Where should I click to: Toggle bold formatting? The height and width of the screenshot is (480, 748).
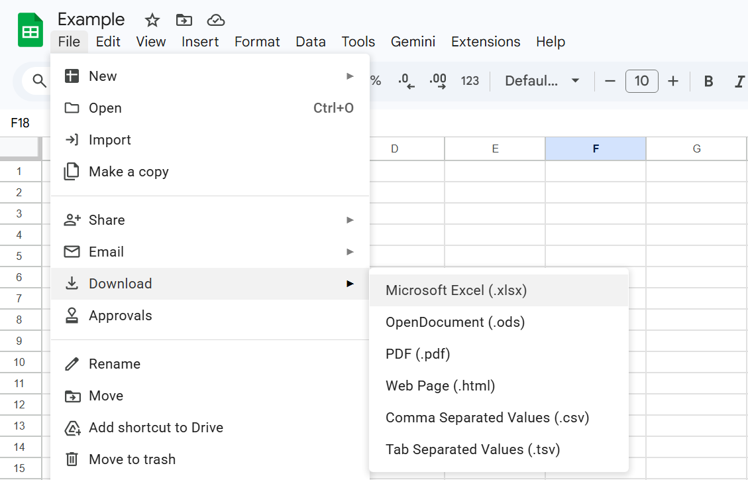708,81
